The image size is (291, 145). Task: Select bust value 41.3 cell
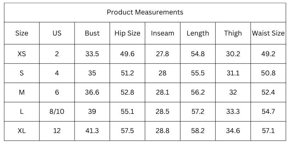[x=92, y=131]
